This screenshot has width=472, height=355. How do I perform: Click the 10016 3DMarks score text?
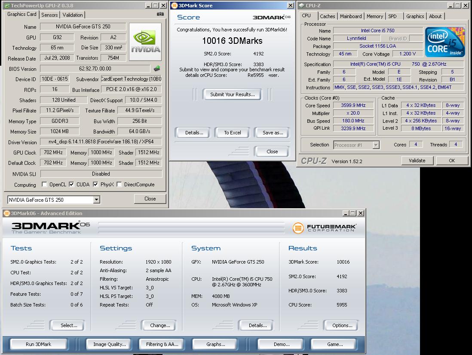coord(233,41)
